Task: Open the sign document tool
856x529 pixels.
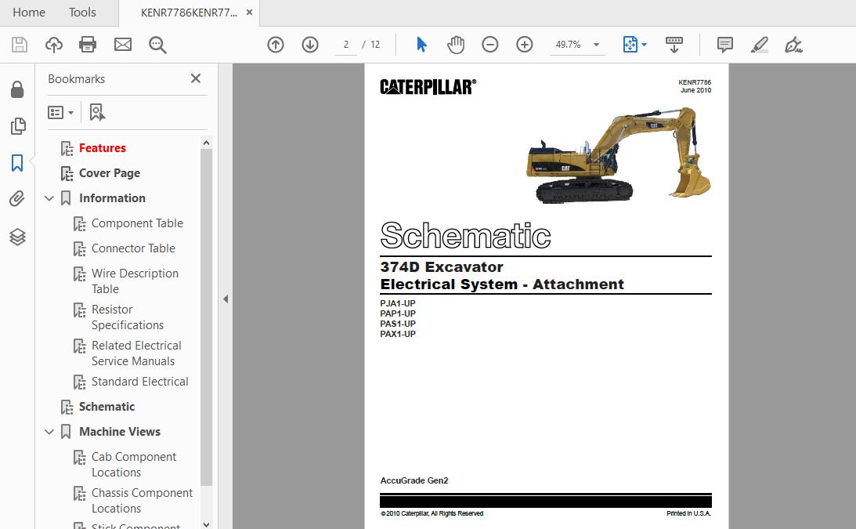Action: [x=793, y=45]
